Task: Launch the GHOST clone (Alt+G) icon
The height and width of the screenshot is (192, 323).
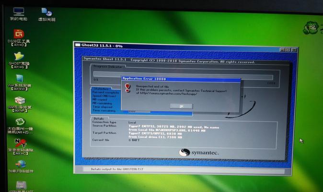Action: pos(19,60)
